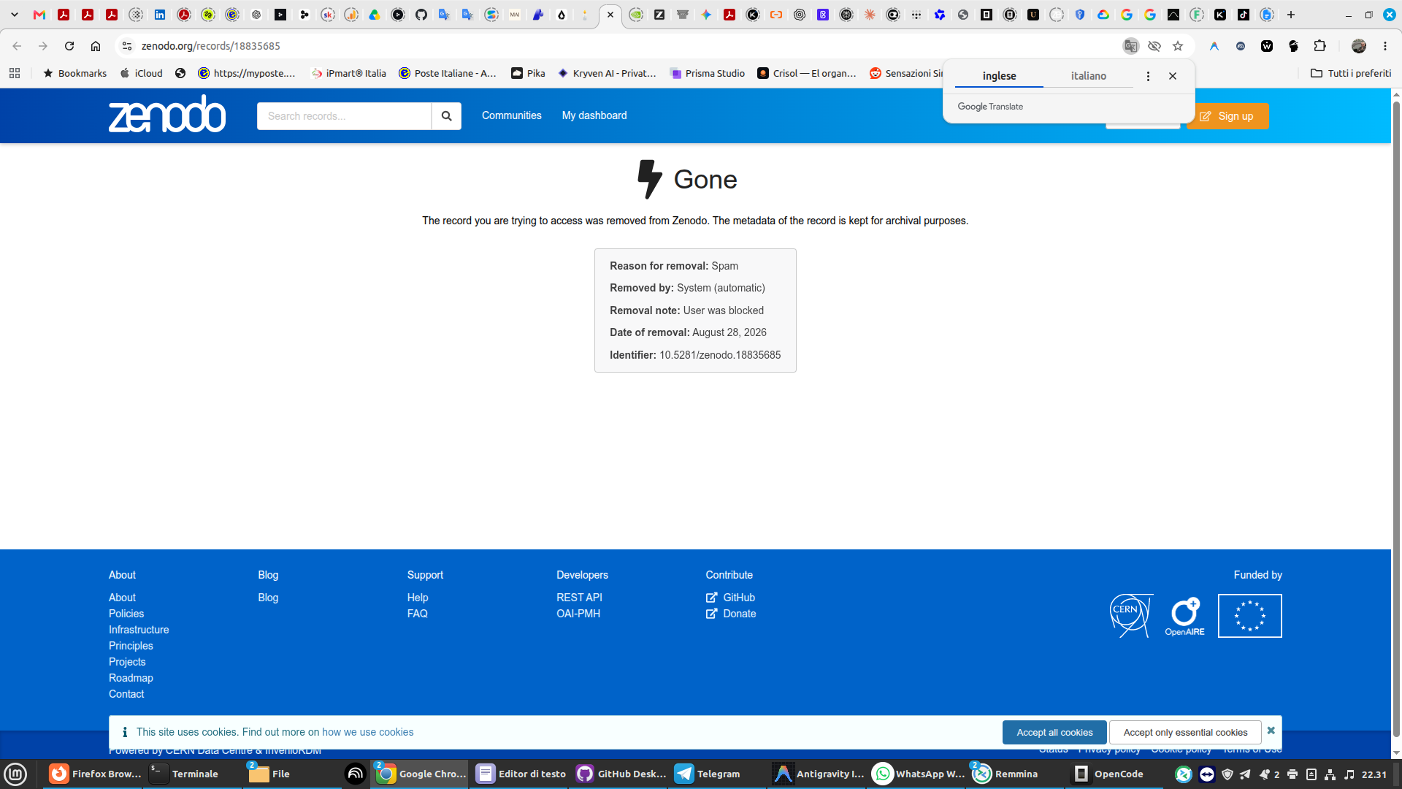This screenshot has height=789, width=1402.
Task: Switch to the GitHub tab
Action: pyautogui.click(x=421, y=15)
